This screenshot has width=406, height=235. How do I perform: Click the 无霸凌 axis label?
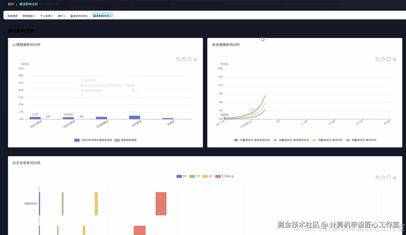[171, 123]
